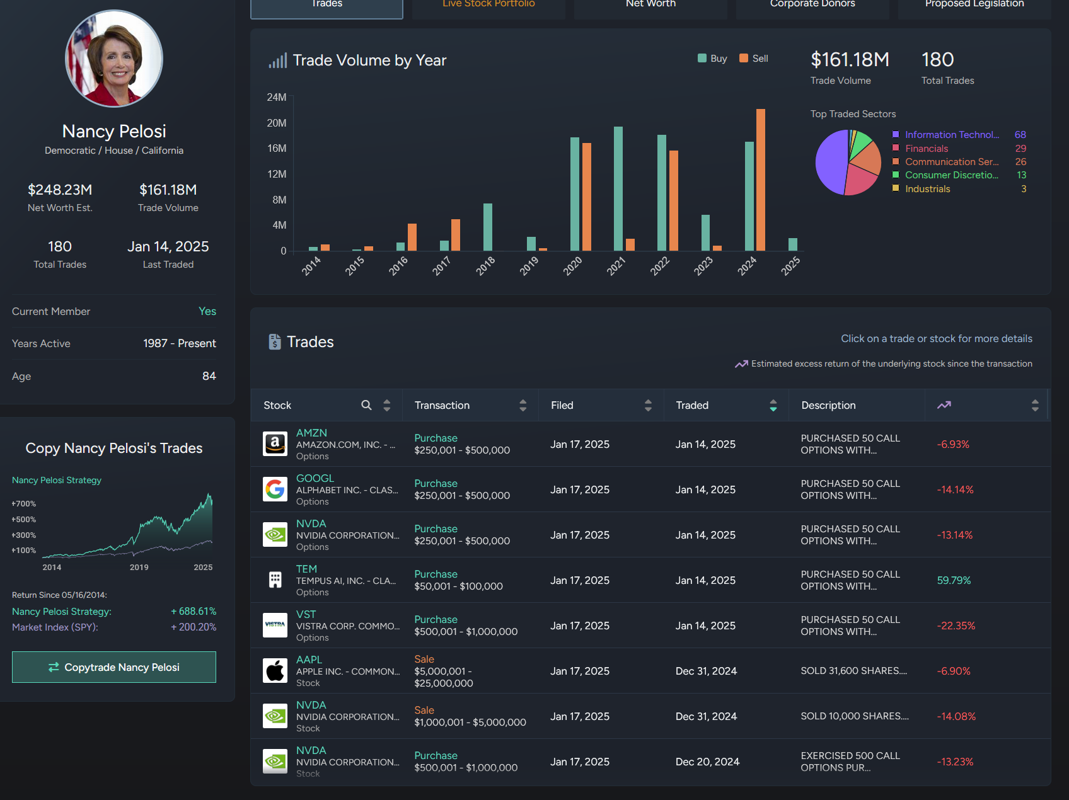Viewport: 1069px width, 800px height.
Task: Click the NVIDIA logo in the Dec 20 purchase row
Action: (x=275, y=762)
